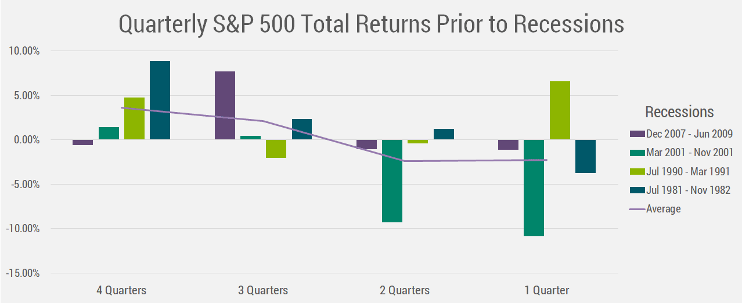Select the Average legend entry

pyautogui.click(x=655, y=208)
